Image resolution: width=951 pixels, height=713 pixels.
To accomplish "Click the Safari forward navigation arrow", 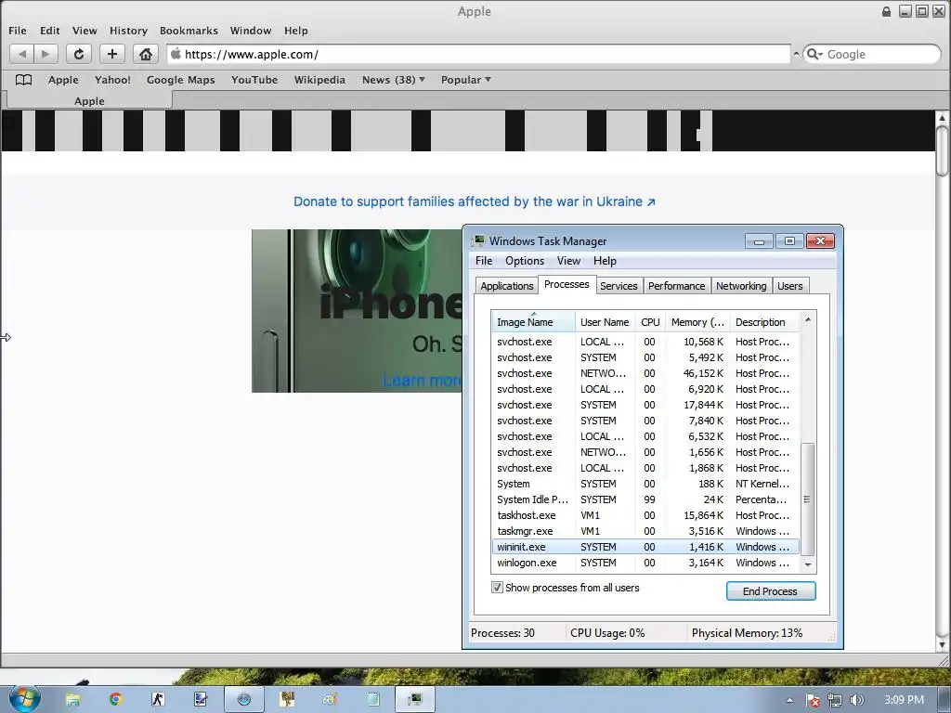I will 46,54.
